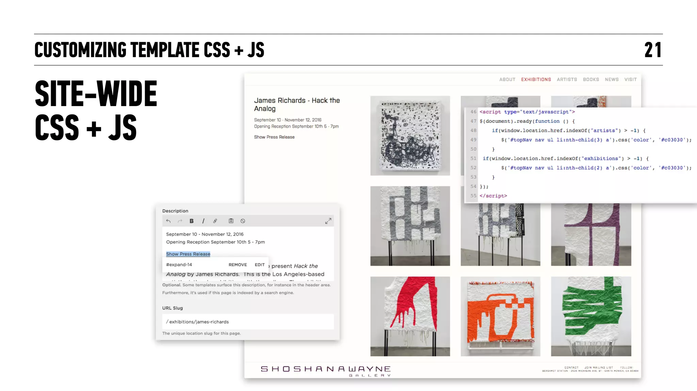The width and height of the screenshot is (697, 391).
Task: Open the VISIT nav item
Action: (630, 80)
